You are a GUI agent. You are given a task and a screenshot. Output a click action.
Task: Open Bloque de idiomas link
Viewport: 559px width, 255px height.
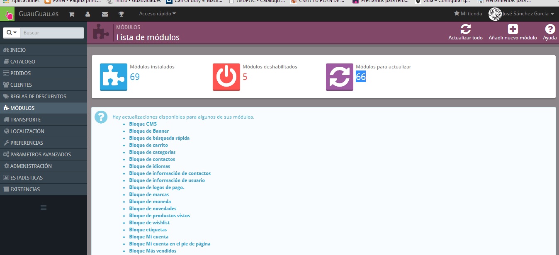[149, 166]
